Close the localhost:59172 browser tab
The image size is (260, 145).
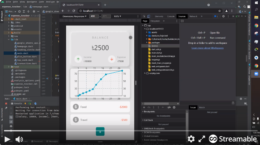(98, 5)
